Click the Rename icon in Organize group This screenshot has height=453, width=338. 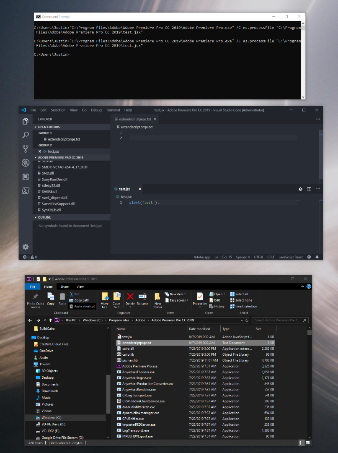pyautogui.click(x=142, y=297)
